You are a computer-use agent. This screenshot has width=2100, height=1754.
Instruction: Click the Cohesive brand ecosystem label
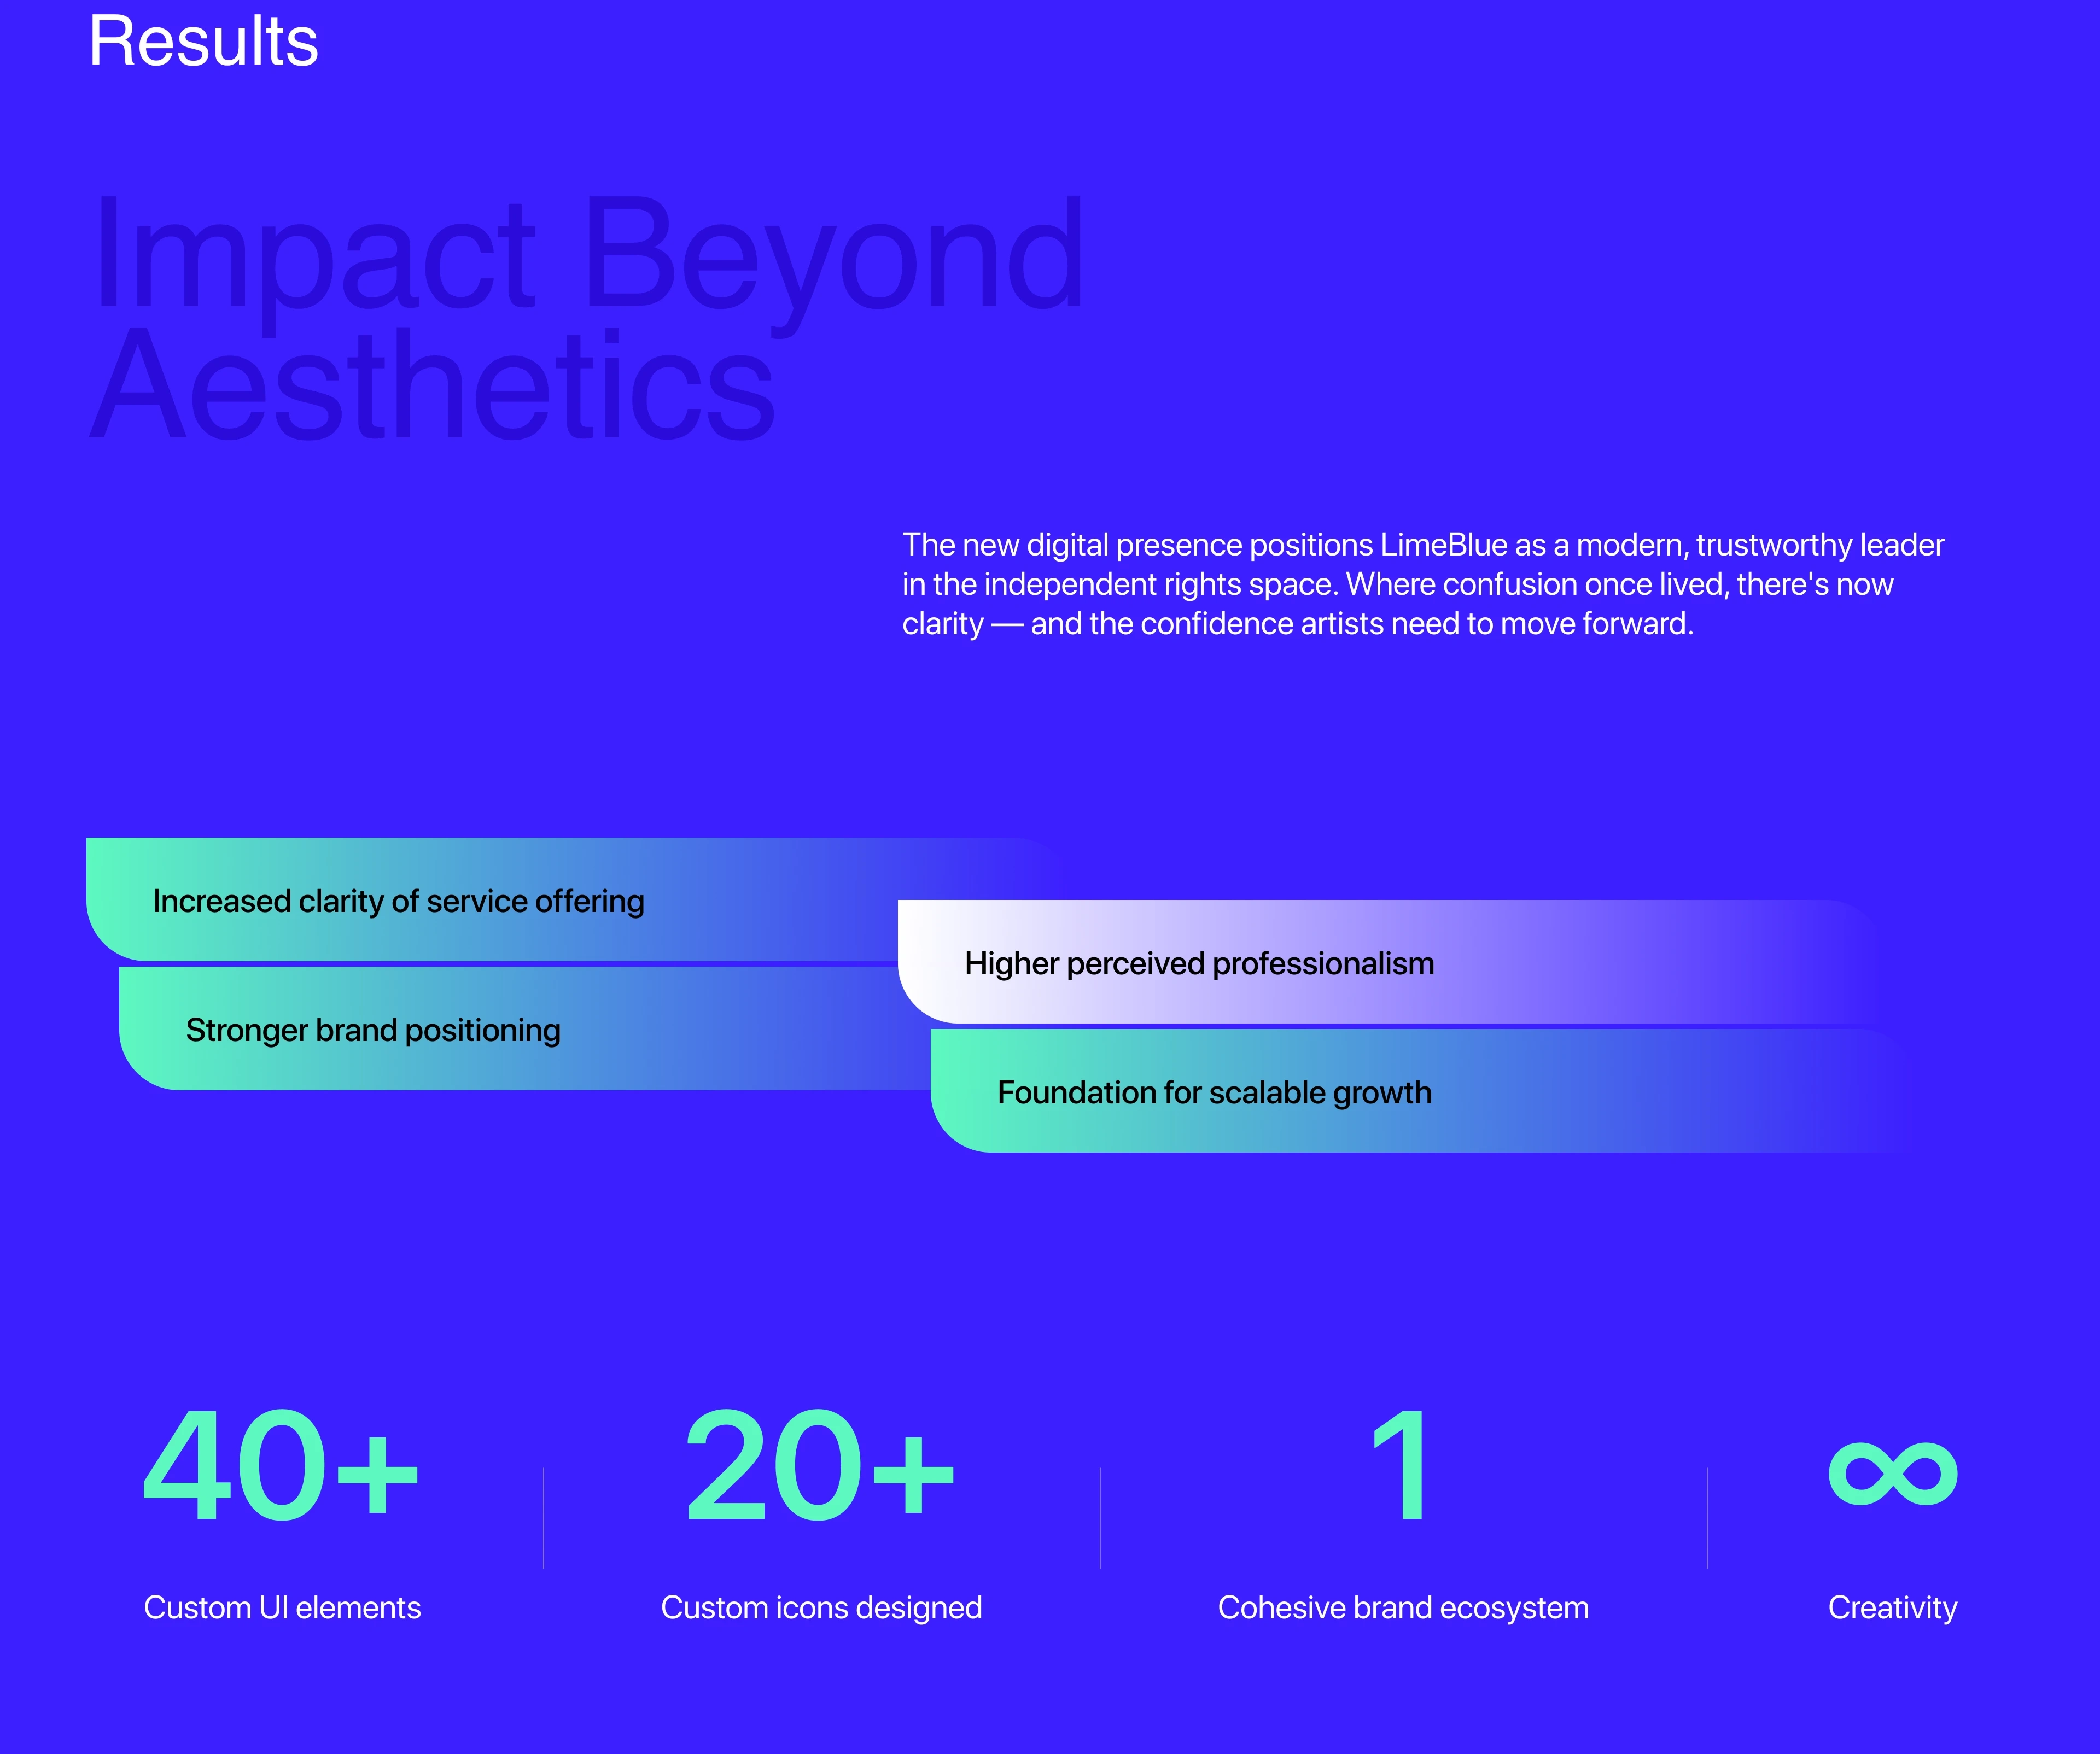coord(1403,1607)
